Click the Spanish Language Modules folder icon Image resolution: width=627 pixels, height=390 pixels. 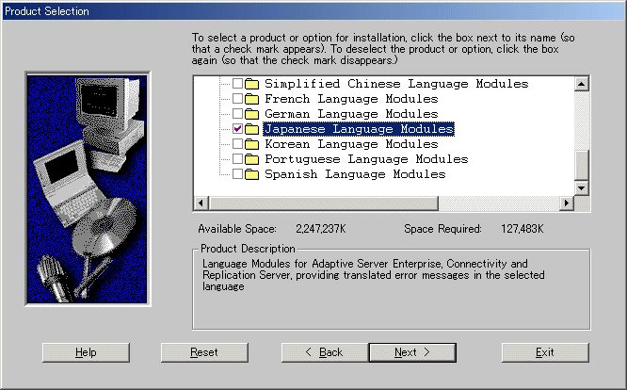click(252, 174)
